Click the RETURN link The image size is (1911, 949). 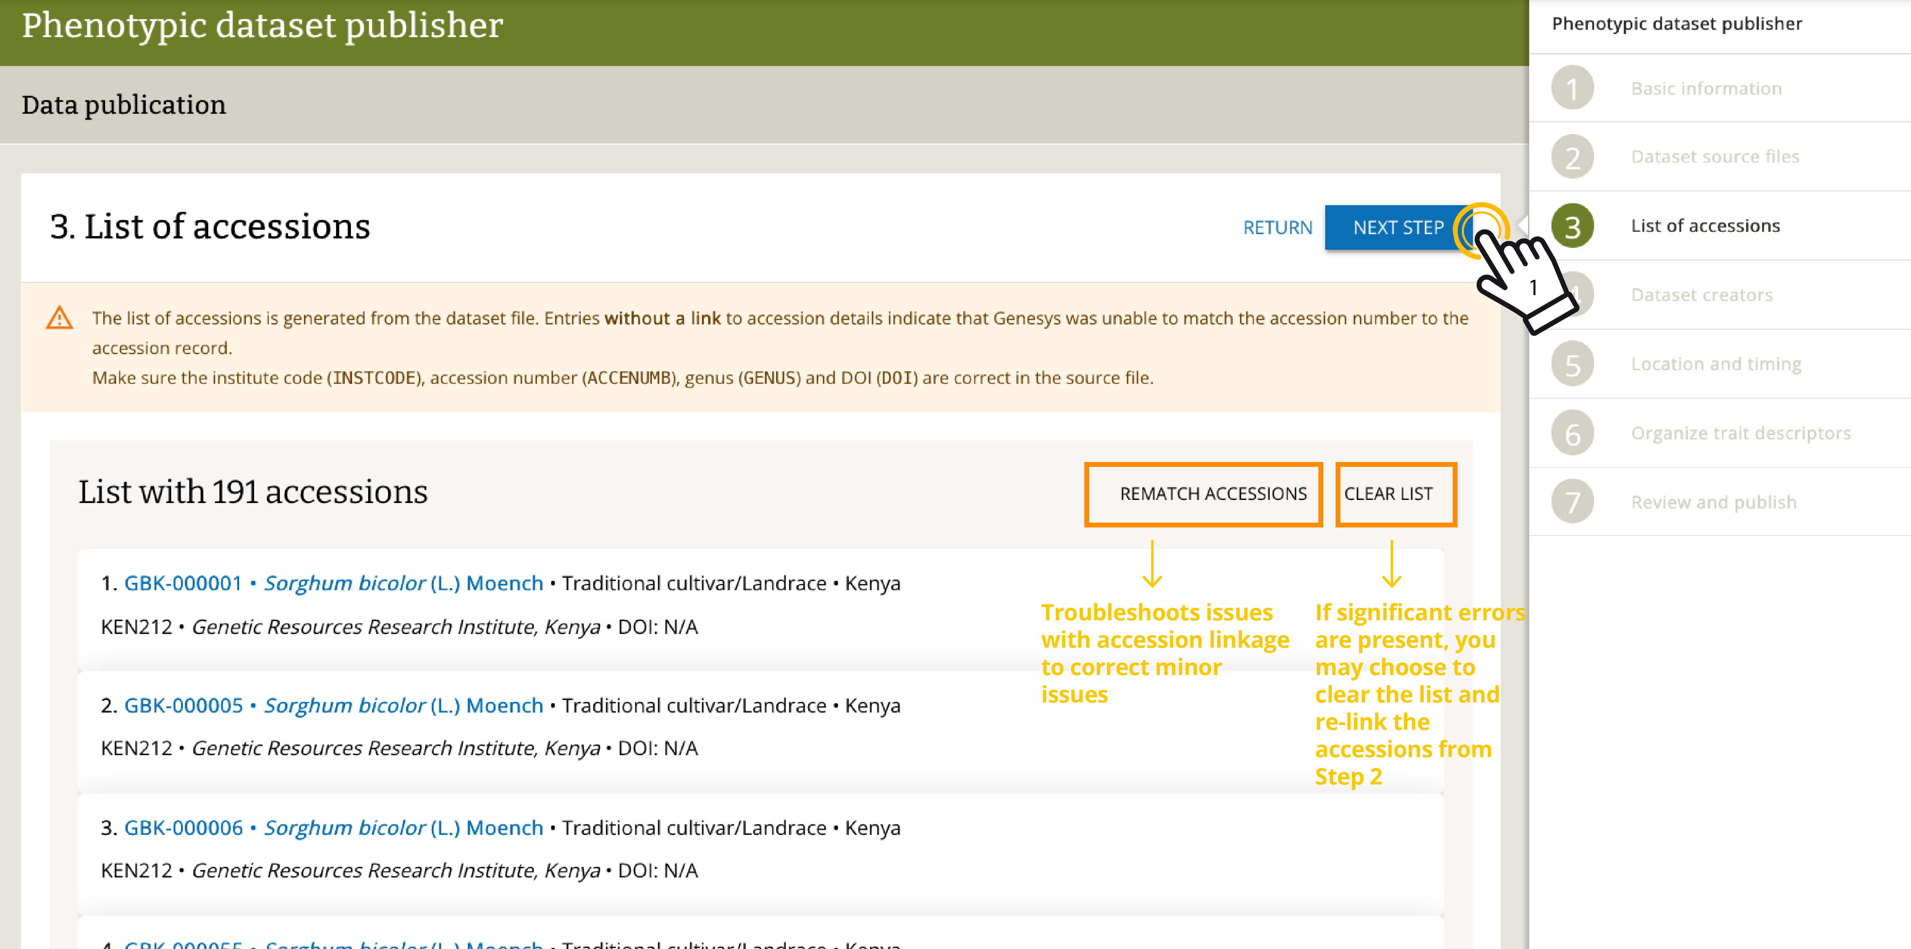coord(1278,227)
